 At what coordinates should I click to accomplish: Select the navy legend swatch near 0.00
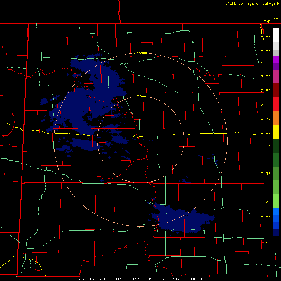click(x=276, y=233)
